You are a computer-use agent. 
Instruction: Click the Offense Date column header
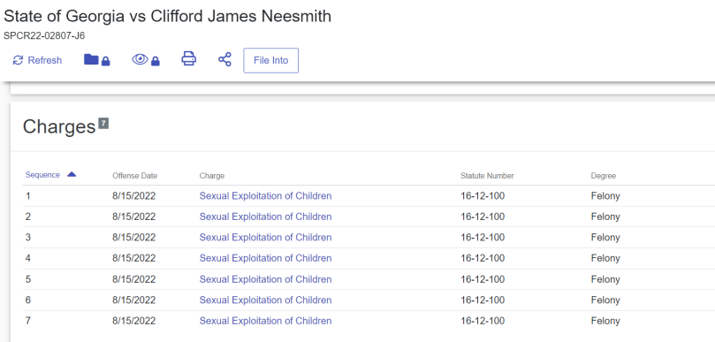135,176
